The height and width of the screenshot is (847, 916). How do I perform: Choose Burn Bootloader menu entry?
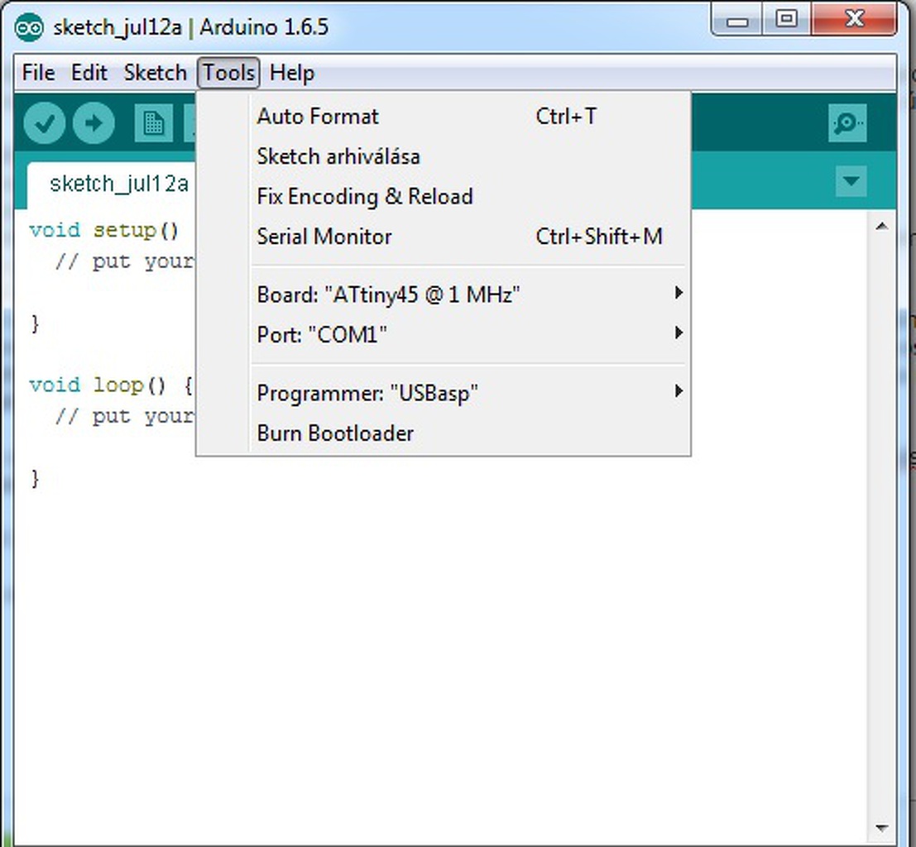point(443,433)
